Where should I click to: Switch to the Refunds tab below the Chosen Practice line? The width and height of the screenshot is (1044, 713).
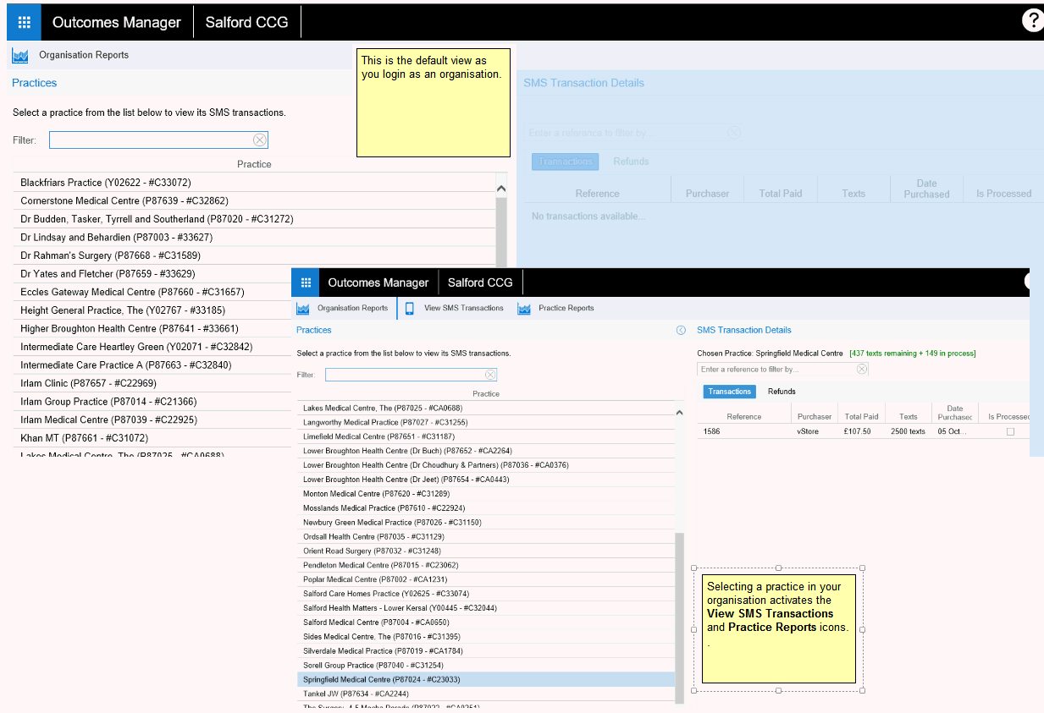(x=782, y=392)
